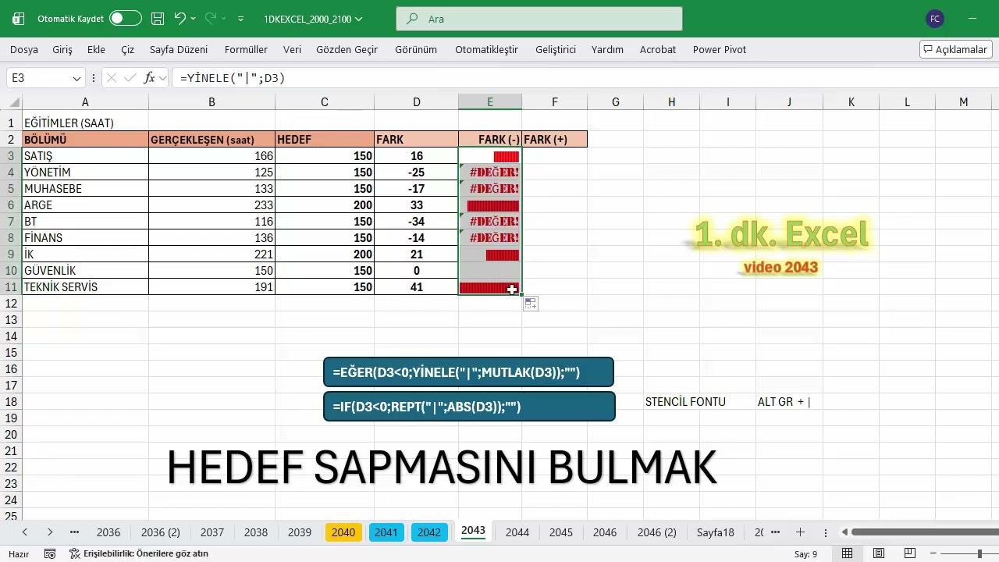Screen dimensions: 999x562
Task: Open the Geliştirici tab
Action: click(x=556, y=49)
